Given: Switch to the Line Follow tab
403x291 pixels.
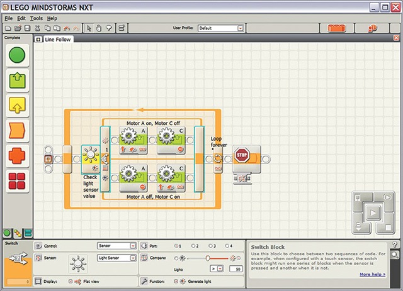Looking at the screenshot, I should click(57, 39).
